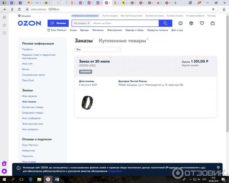Viewport: 229px width, 183px height.
Task: Bookmark page via address bar bookmark icon
Action: [213, 9]
